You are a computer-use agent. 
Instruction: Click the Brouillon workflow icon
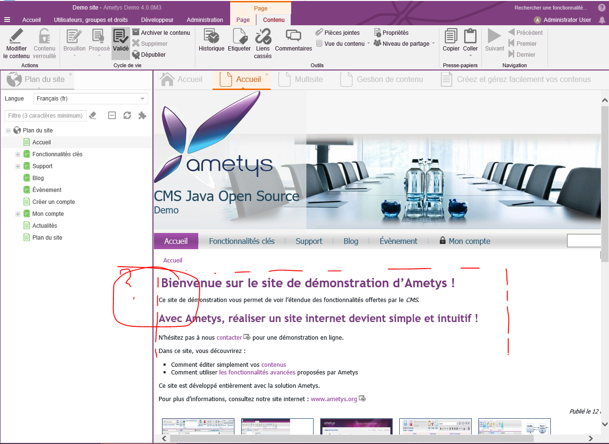[74, 36]
